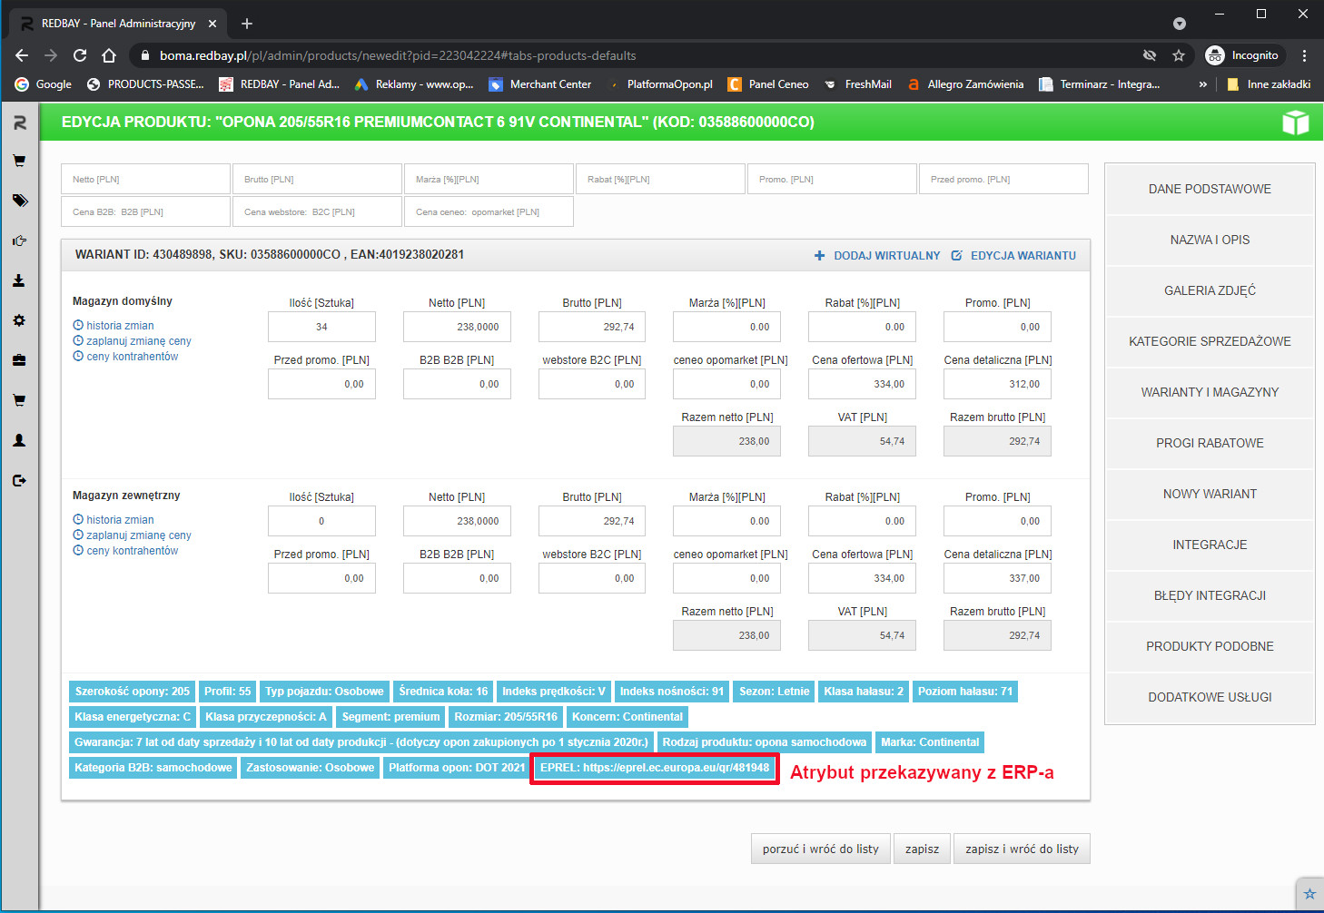
Task: Click the logout icon in sidebar
Action: click(x=19, y=480)
